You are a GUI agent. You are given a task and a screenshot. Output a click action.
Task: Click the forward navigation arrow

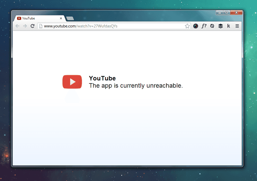pyautogui.click(x=25, y=26)
